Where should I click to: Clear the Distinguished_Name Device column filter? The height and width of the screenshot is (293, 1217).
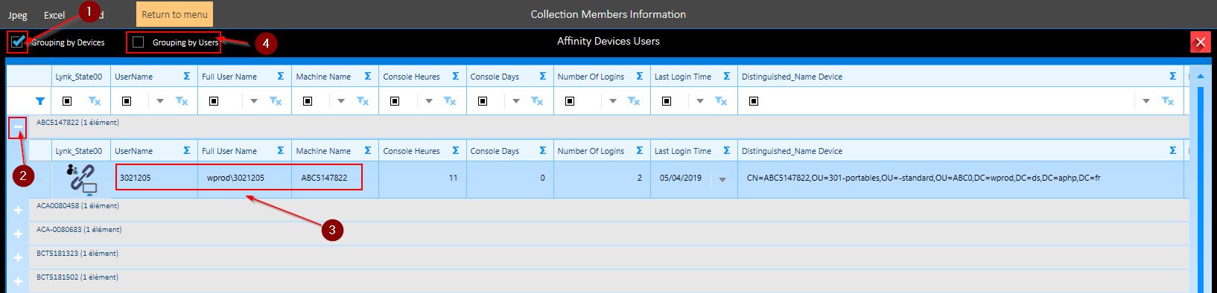coord(1168,101)
